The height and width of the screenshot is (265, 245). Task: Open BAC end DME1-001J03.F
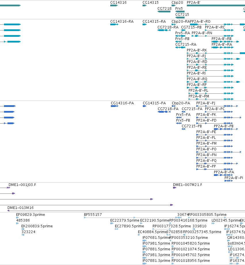22,185
